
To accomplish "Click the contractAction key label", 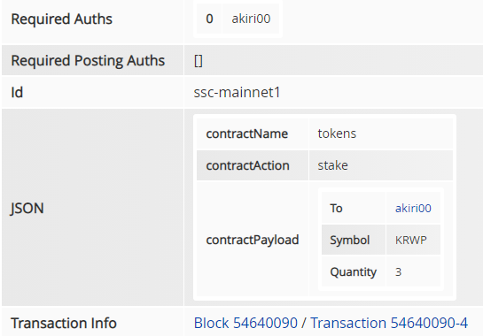I will coord(248,165).
